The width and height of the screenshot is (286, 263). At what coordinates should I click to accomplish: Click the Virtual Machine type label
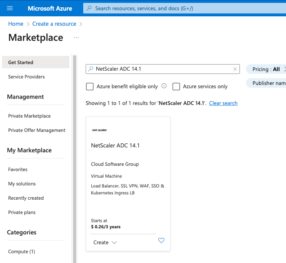[x=106, y=176]
